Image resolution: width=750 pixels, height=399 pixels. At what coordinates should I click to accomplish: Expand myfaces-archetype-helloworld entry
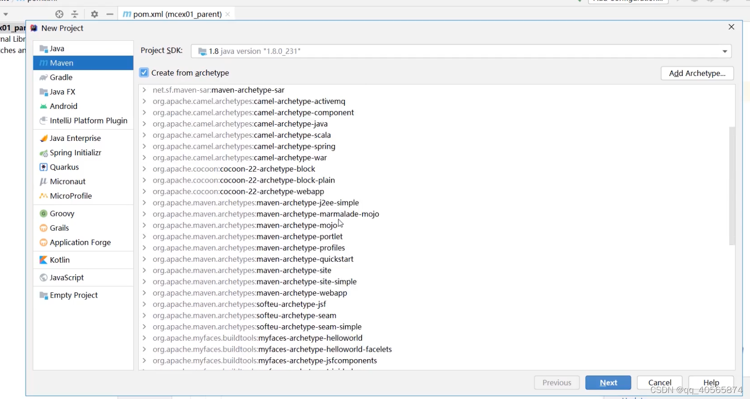(144, 338)
